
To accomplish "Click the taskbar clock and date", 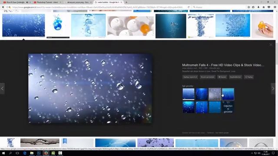I will [x=265, y=153].
